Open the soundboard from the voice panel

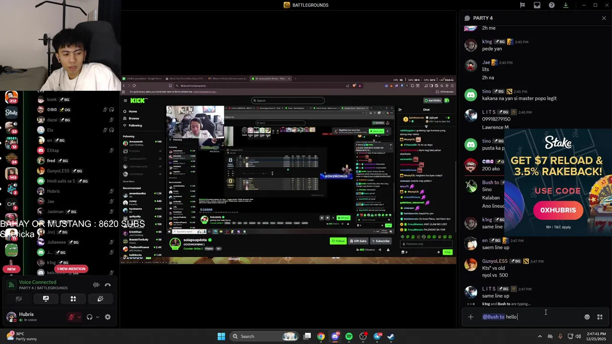[x=100, y=299]
